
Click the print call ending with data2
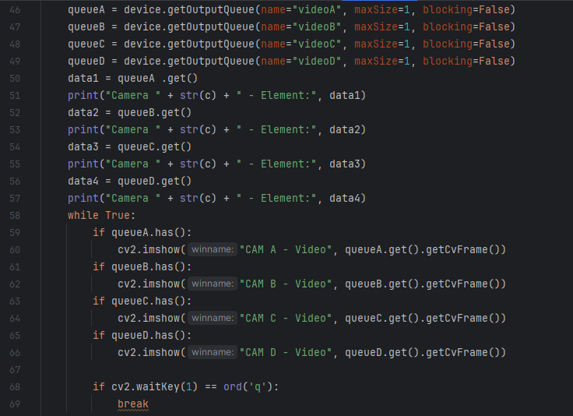(216, 129)
